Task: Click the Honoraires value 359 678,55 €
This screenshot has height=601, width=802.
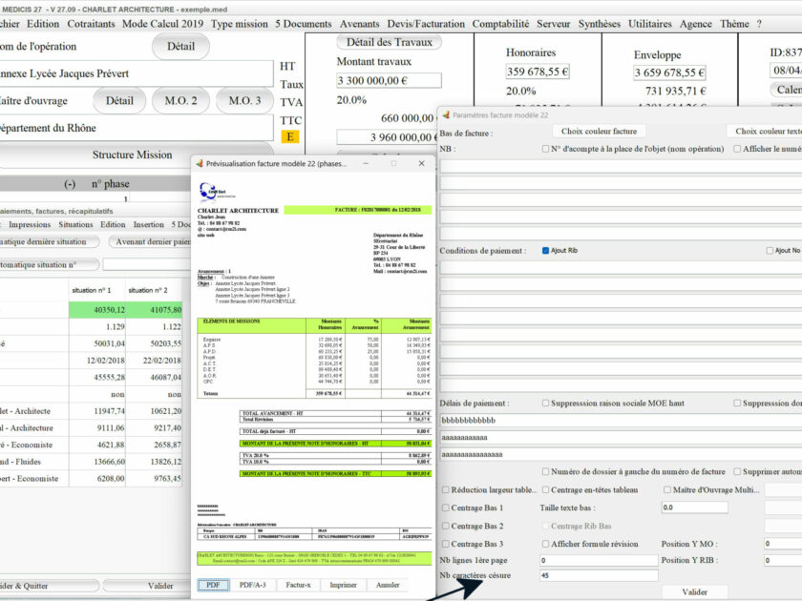Action: (538, 72)
